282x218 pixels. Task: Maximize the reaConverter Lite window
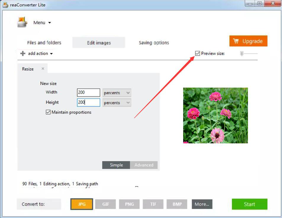260,4
